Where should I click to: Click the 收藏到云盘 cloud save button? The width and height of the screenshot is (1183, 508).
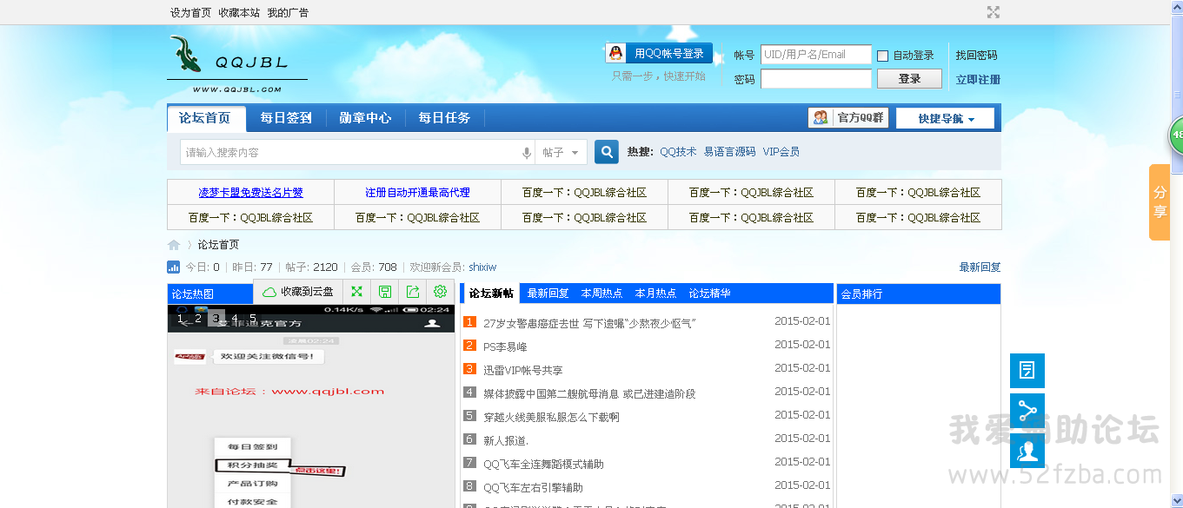click(298, 292)
